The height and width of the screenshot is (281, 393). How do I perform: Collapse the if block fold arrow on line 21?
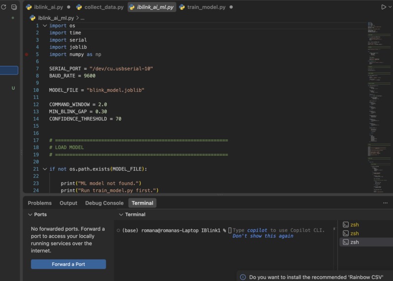(x=45, y=169)
